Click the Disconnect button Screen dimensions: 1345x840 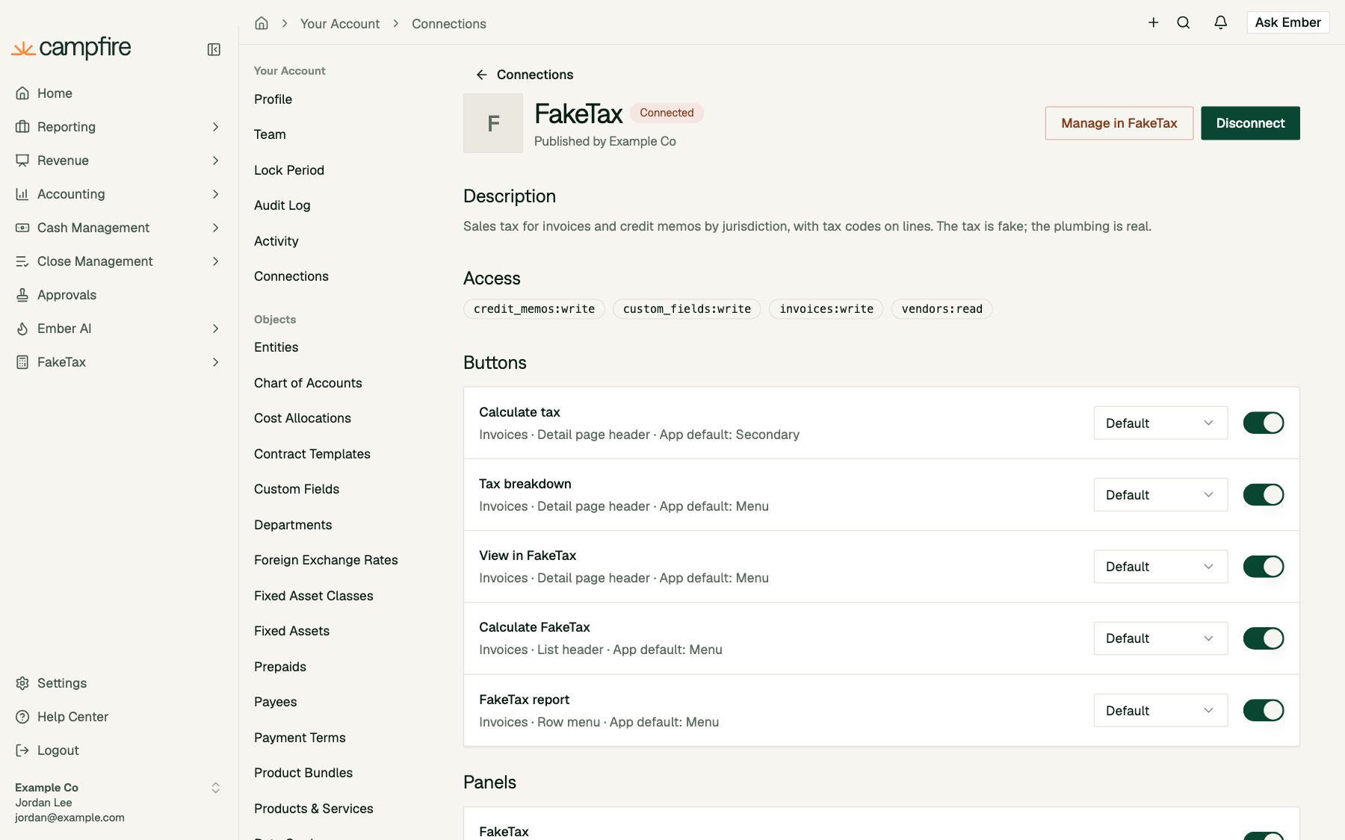pyautogui.click(x=1250, y=123)
